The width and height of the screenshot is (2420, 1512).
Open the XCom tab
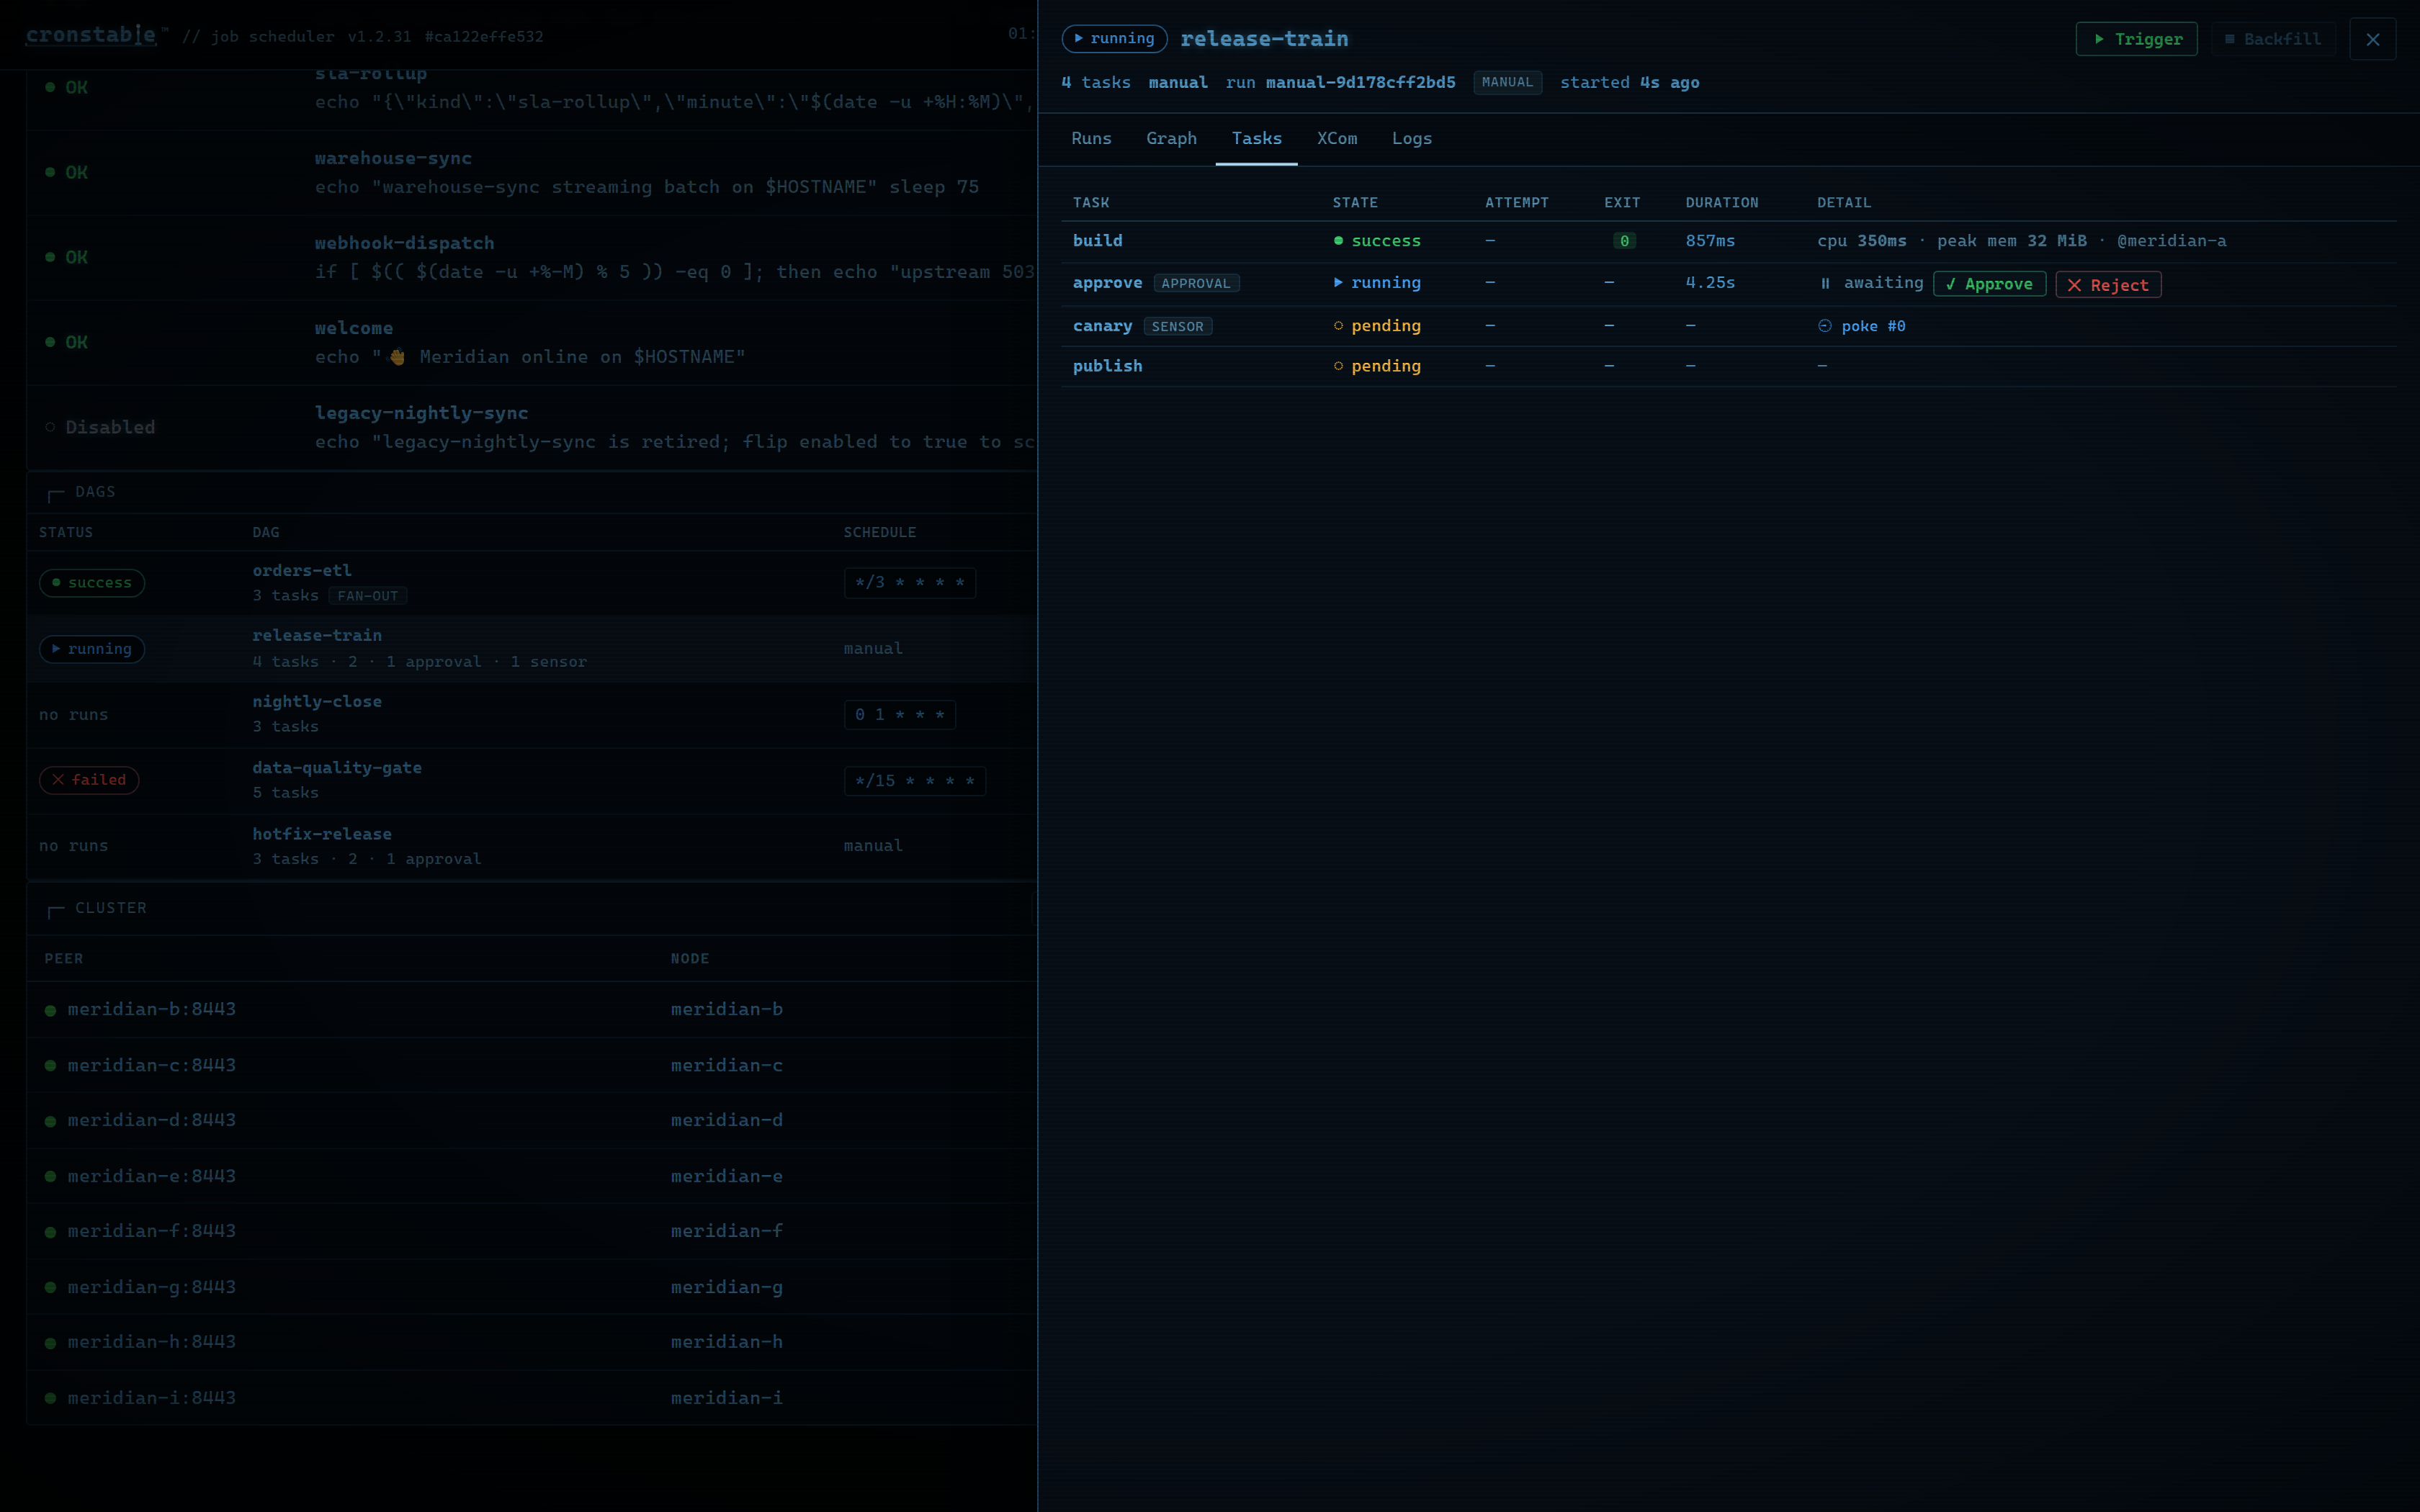[x=1337, y=138]
